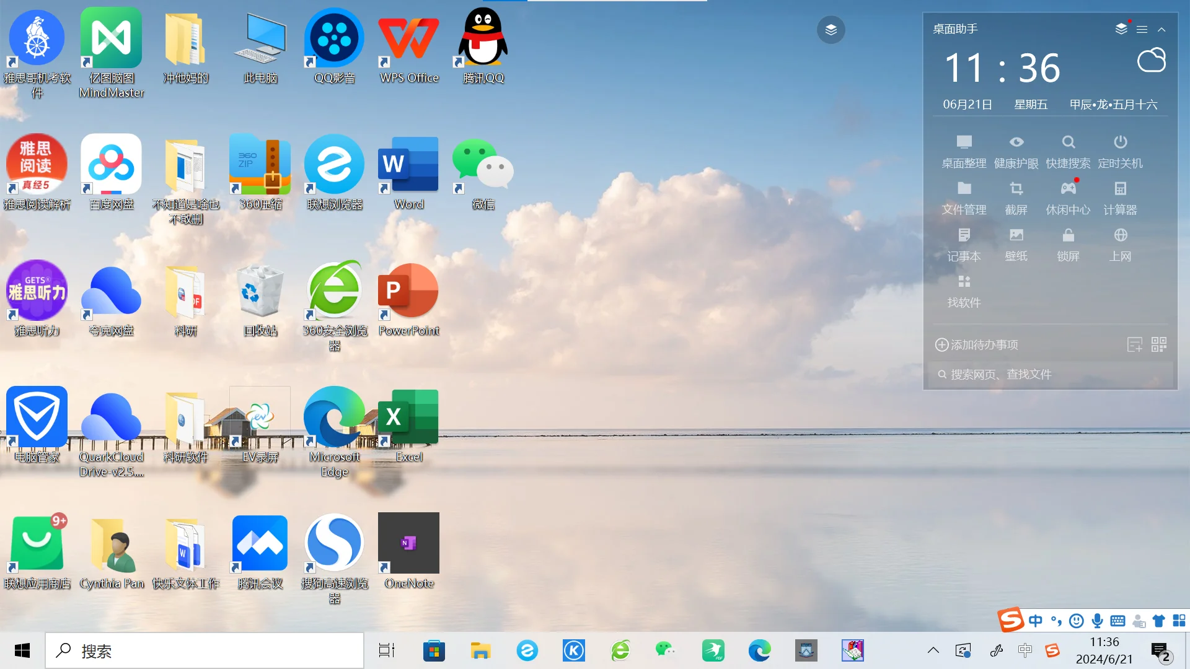The width and height of the screenshot is (1190, 669).
Task: Click 添加待办事项 to add a todo
Action: (x=977, y=345)
